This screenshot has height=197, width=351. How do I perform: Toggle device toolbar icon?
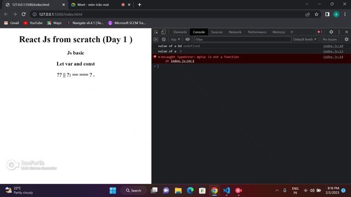point(163,32)
